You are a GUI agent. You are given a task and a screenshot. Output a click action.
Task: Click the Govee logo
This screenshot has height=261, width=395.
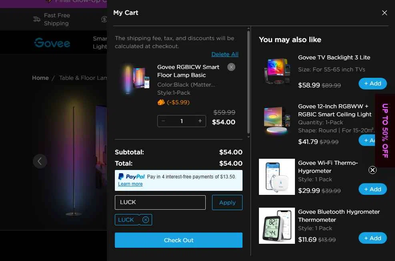pos(52,42)
